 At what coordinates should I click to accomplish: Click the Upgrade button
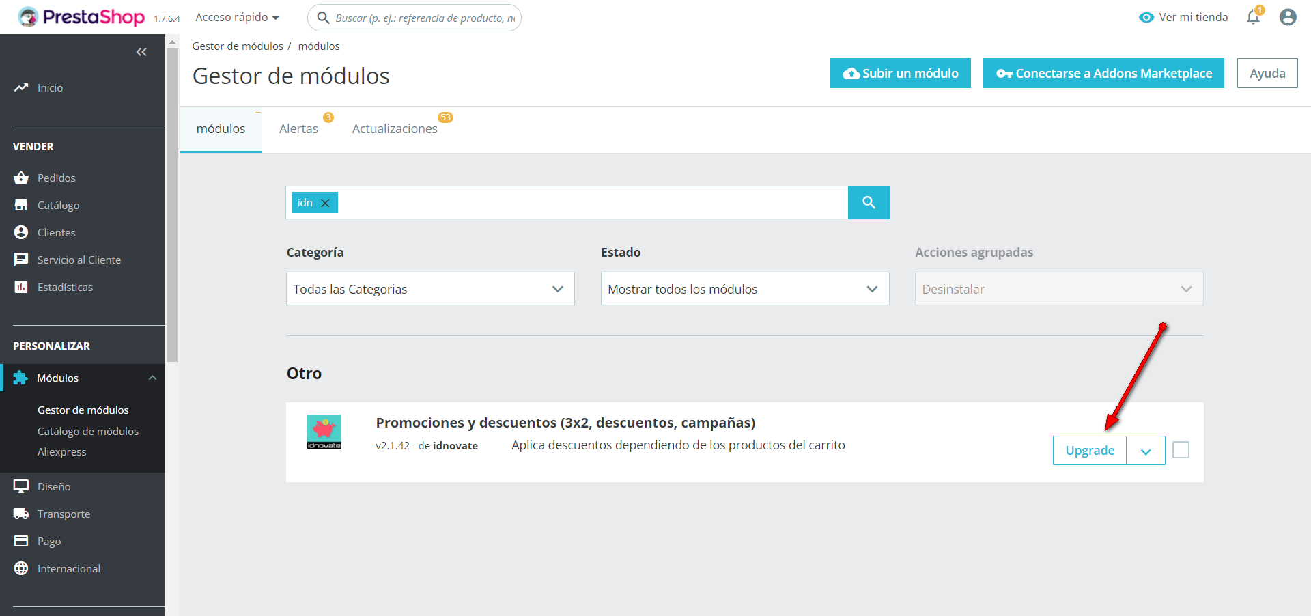(1090, 451)
